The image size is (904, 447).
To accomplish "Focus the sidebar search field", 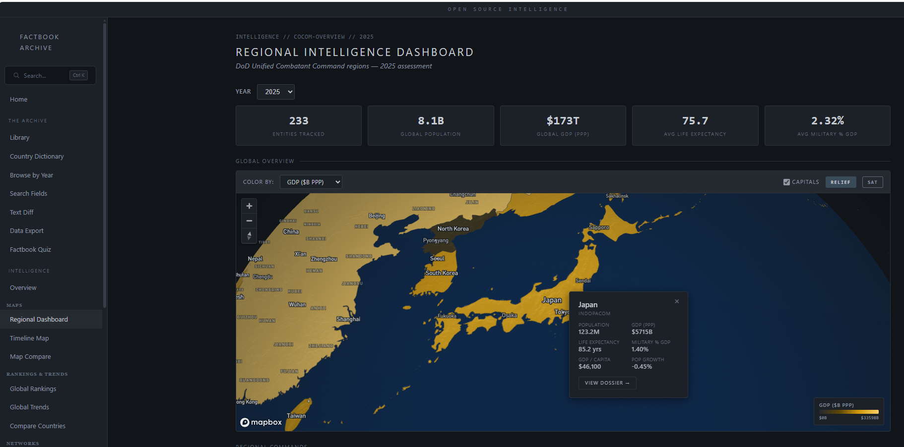I will 45,76.
